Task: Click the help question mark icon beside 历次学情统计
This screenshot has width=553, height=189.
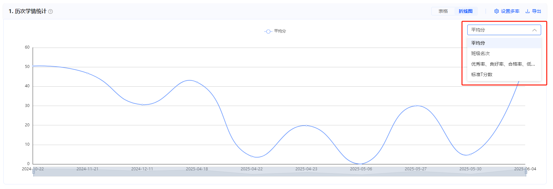Action: (x=50, y=11)
